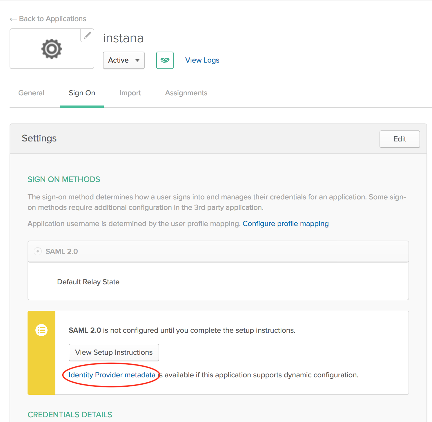Switch to the Assignments tab
Image resolution: width=432 pixels, height=422 pixels.
186,93
